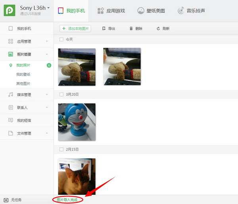Expand the 应用管理 section arrow
The image size is (238, 204).
(x=47, y=41)
